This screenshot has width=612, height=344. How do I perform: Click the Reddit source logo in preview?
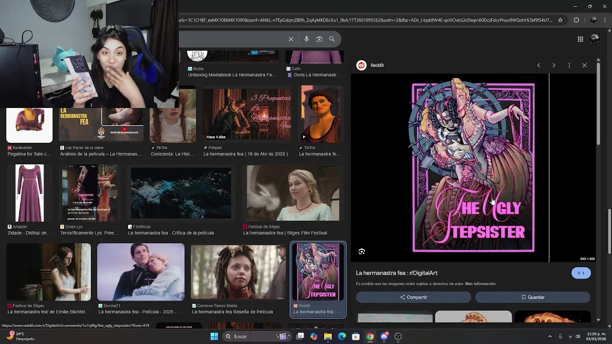point(361,65)
